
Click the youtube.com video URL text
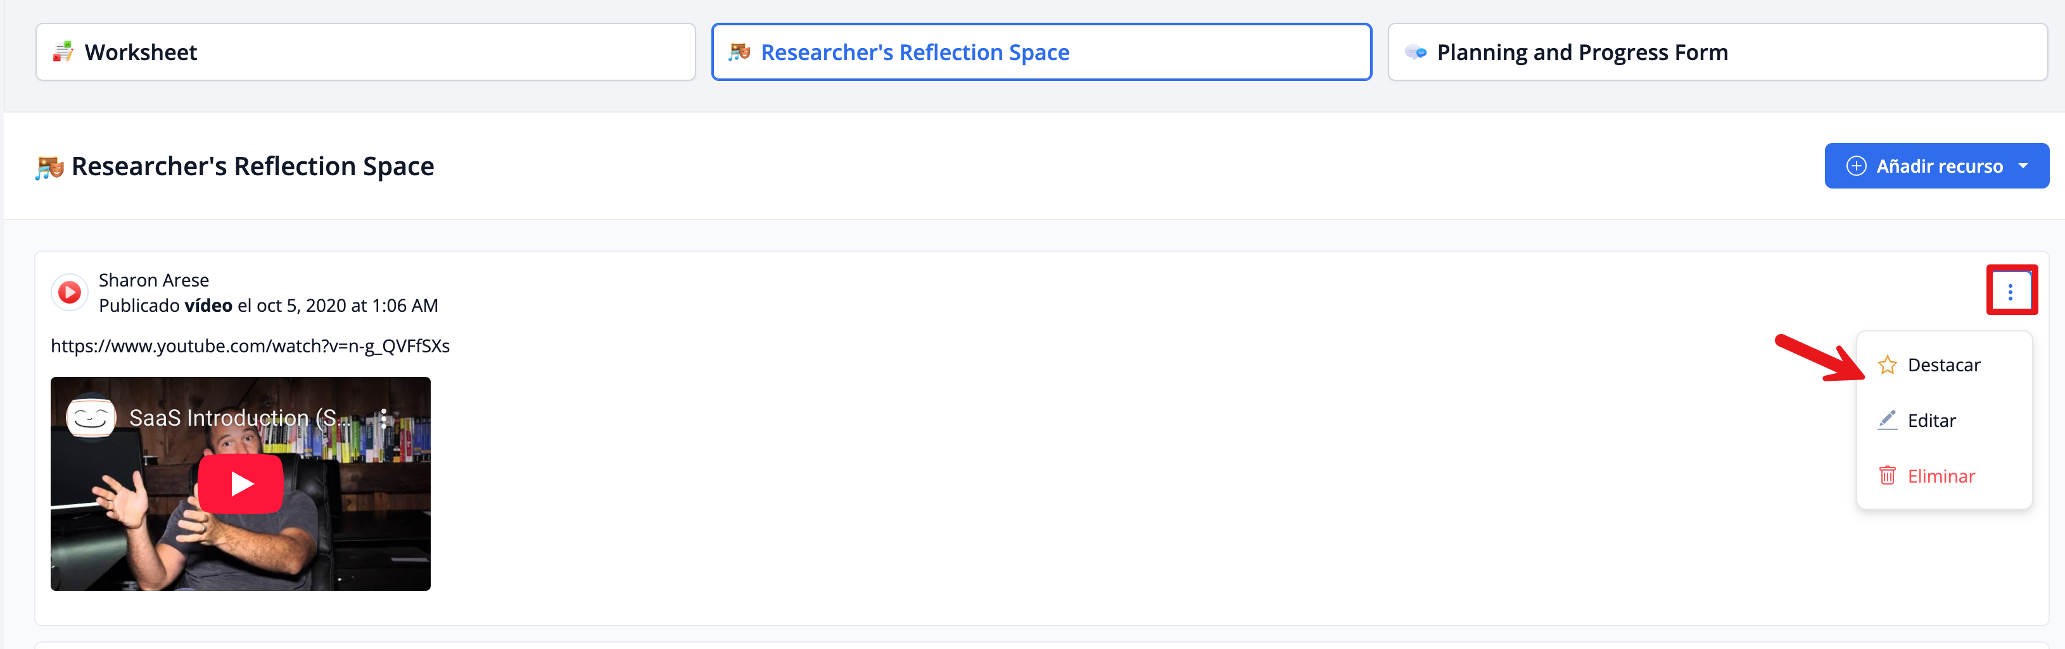pyautogui.click(x=250, y=347)
